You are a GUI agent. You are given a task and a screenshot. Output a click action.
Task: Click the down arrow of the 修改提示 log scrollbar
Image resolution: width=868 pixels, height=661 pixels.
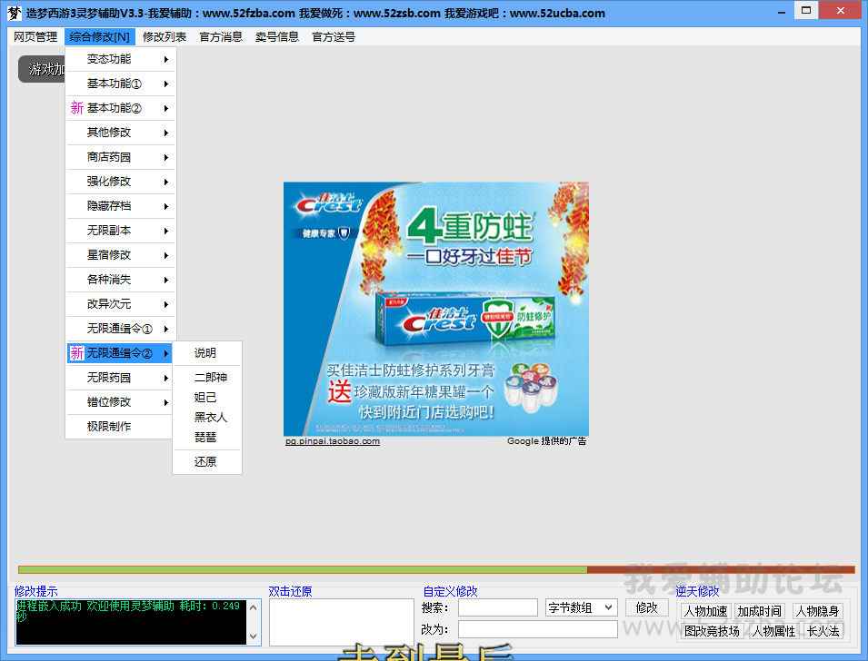(x=254, y=636)
